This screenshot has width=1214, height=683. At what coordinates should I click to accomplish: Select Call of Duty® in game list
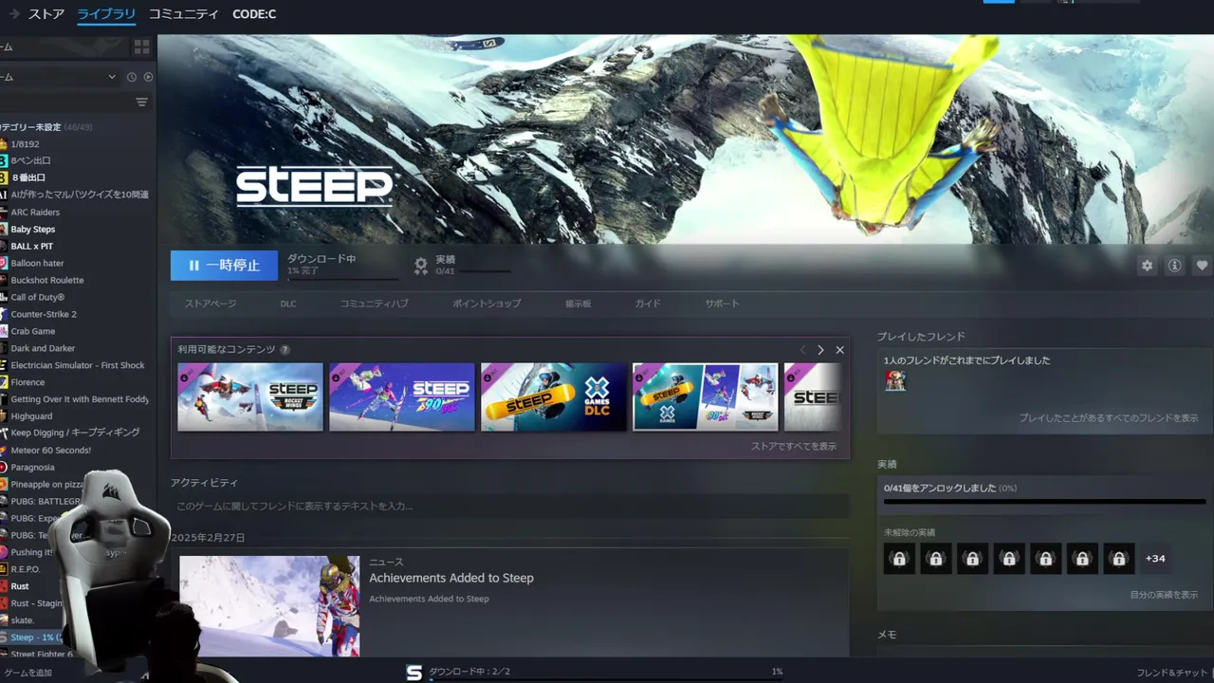[x=38, y=298]
